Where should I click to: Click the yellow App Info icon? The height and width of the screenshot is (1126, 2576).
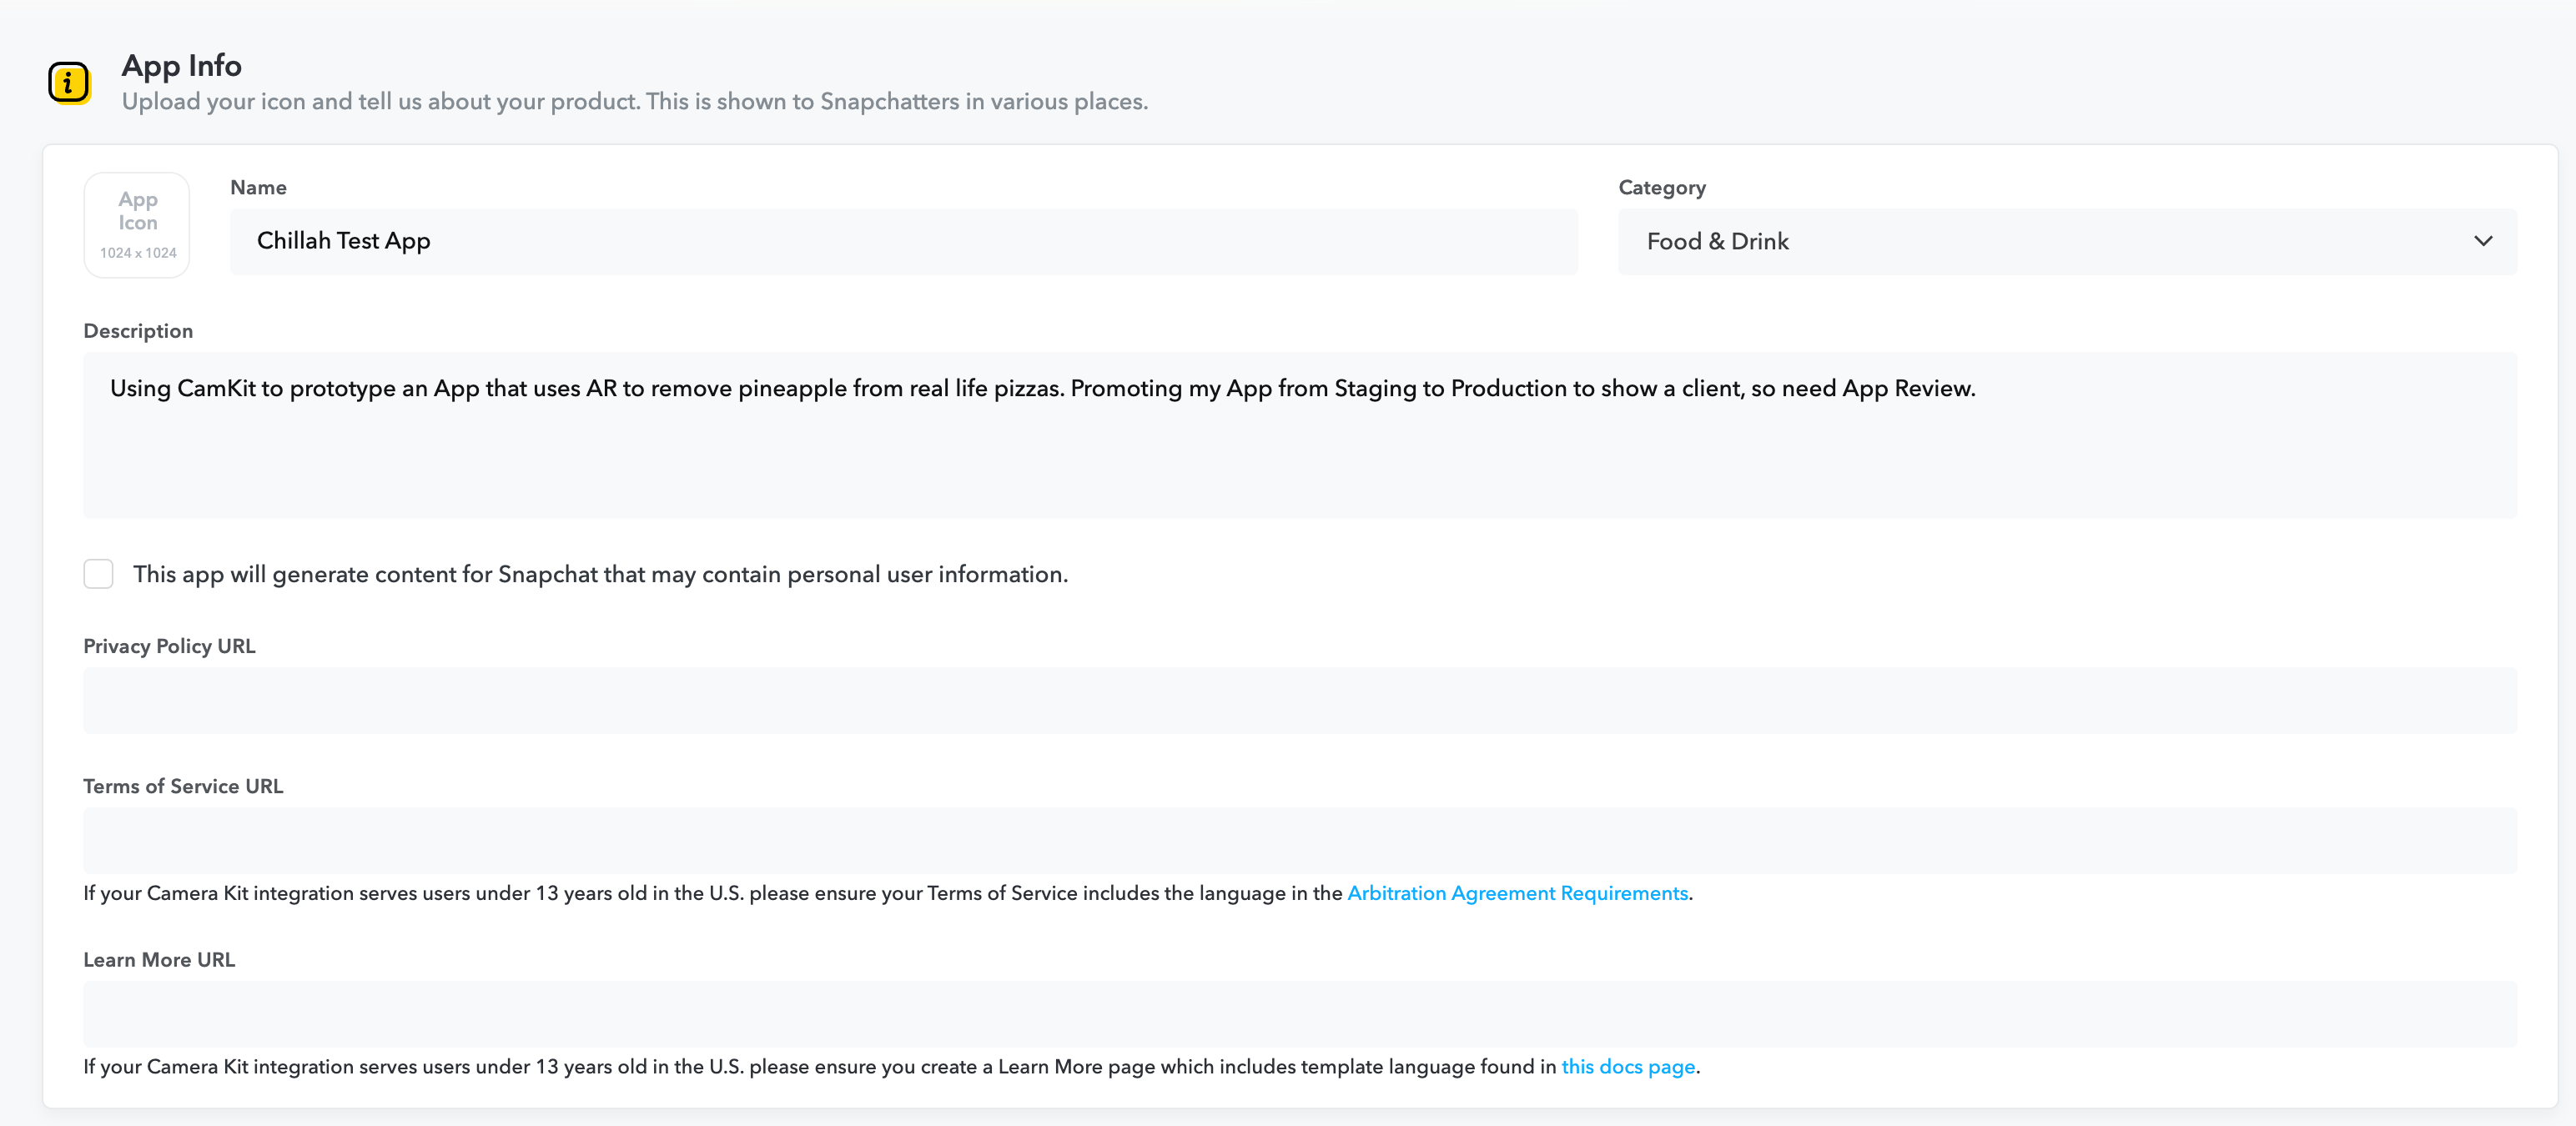pyautogui.click(x=69, y=82)
